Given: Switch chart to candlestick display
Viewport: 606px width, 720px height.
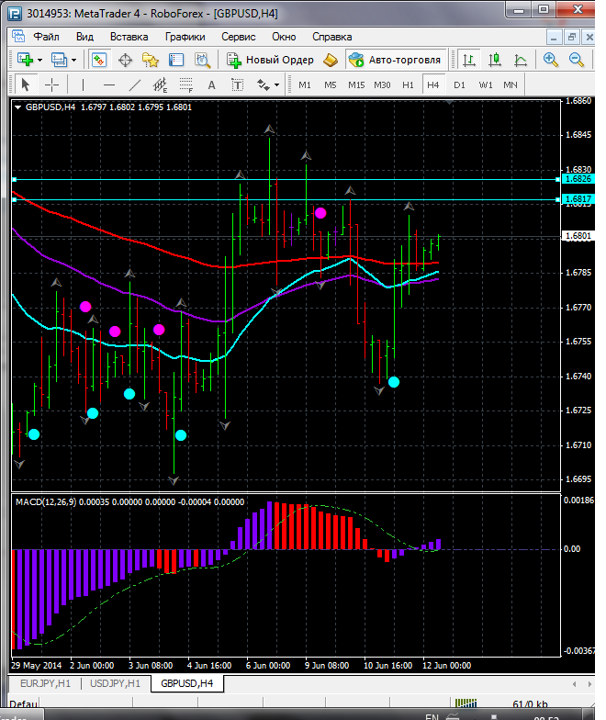Looking at the screenshot, I should (x=495, y=60).
